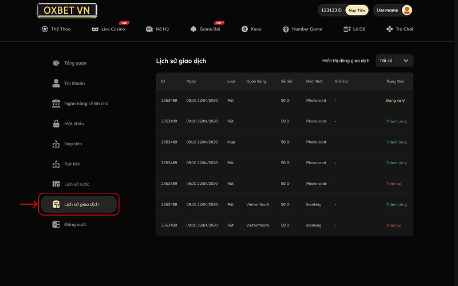Click the Đang xử lý transaction row

click(285, 101)
